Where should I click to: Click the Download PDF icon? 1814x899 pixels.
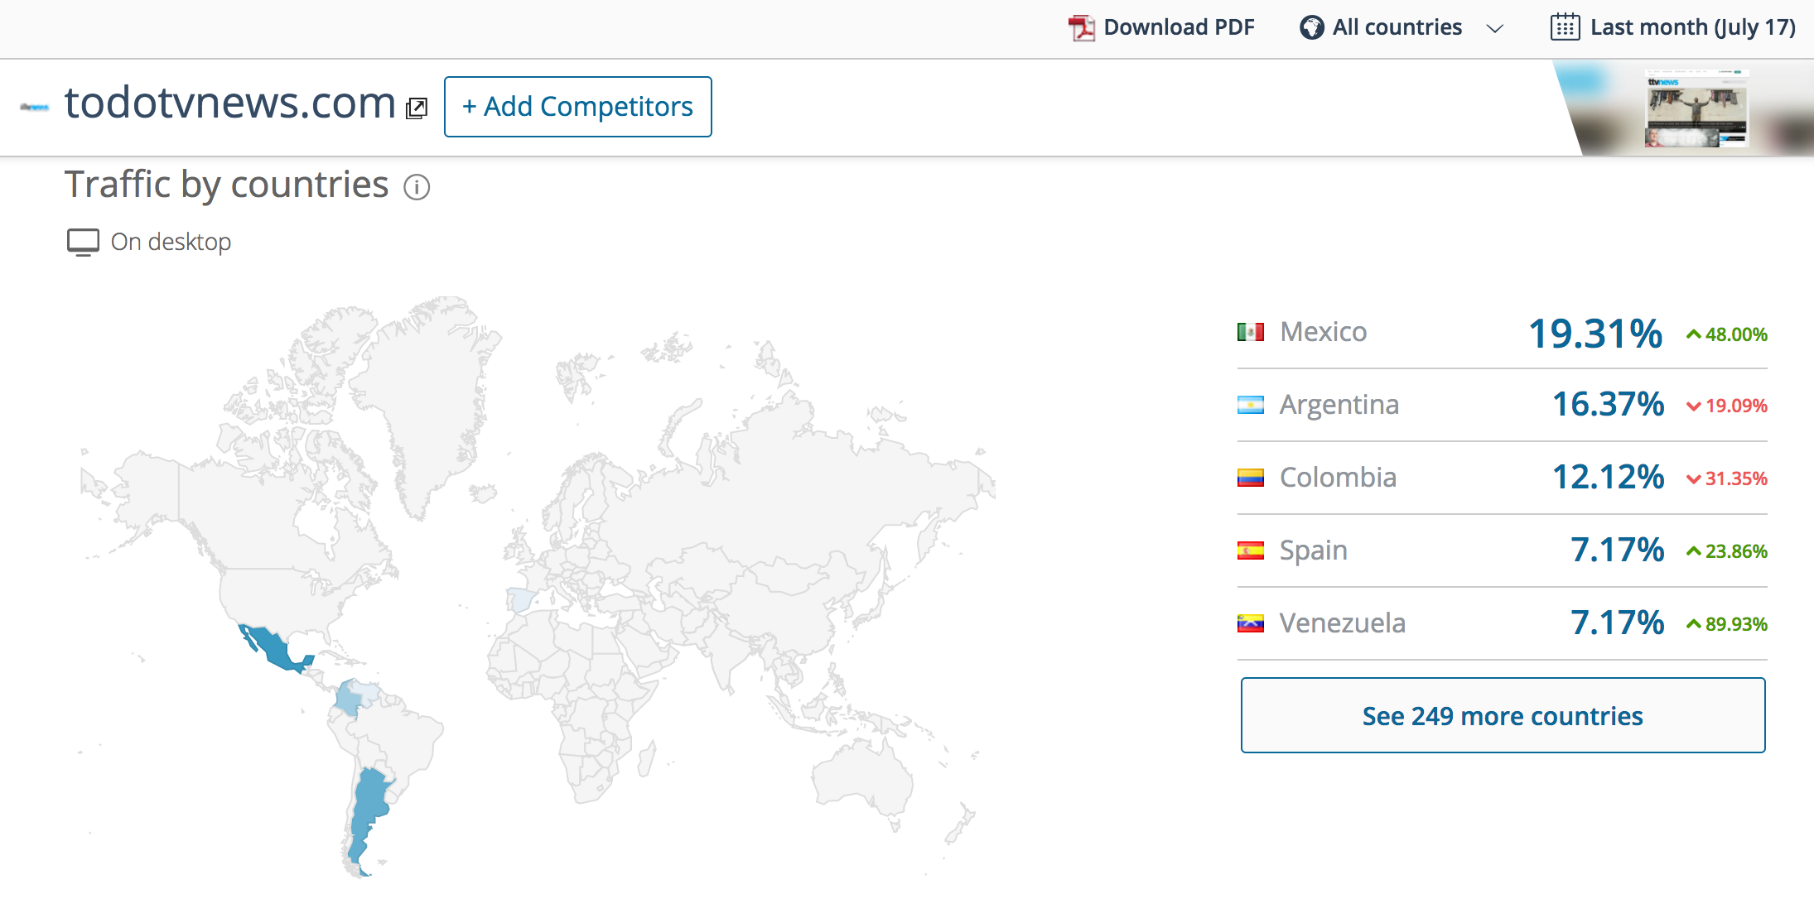[x=1081, y=27]
